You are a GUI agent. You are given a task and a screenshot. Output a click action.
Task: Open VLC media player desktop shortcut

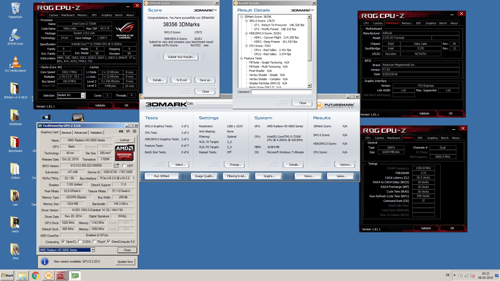coord(15,64)
